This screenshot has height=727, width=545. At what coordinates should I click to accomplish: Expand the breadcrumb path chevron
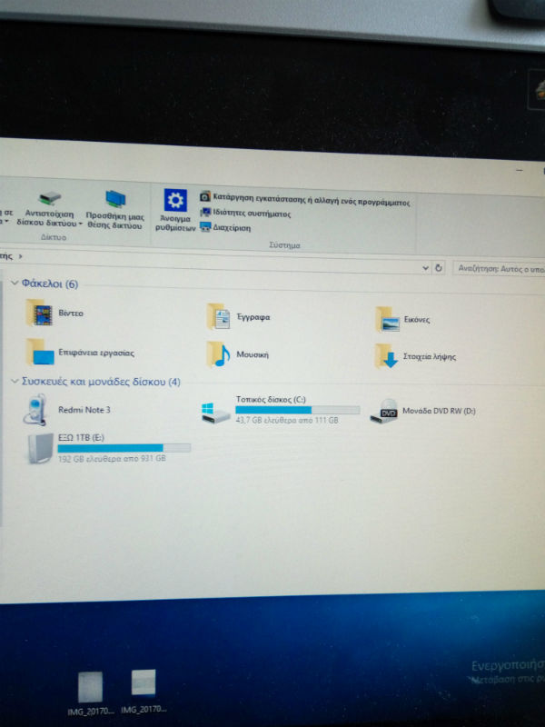click(x=20, y=256)
